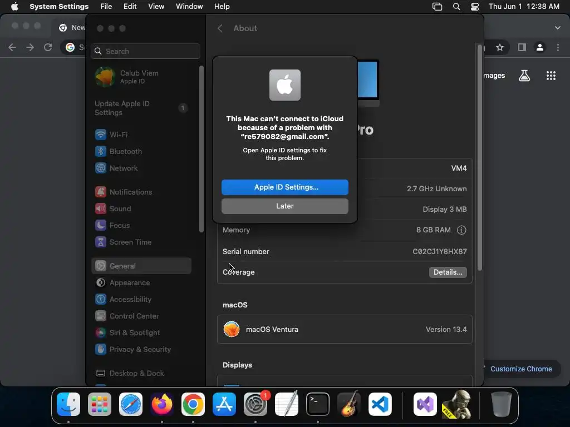Dismiss dialog with Later button
Viewport: 570px width, 427px height.
tap(285, 206)
